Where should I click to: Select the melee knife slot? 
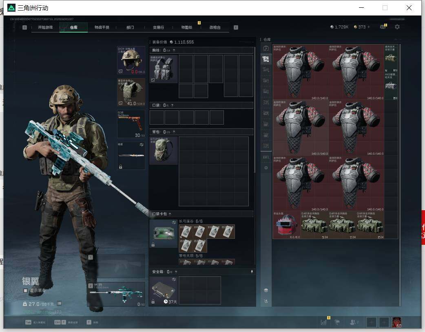[x=131, y=156]
